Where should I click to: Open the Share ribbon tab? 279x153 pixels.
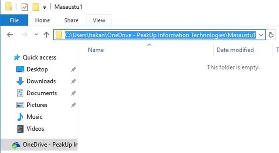point(71,20)
